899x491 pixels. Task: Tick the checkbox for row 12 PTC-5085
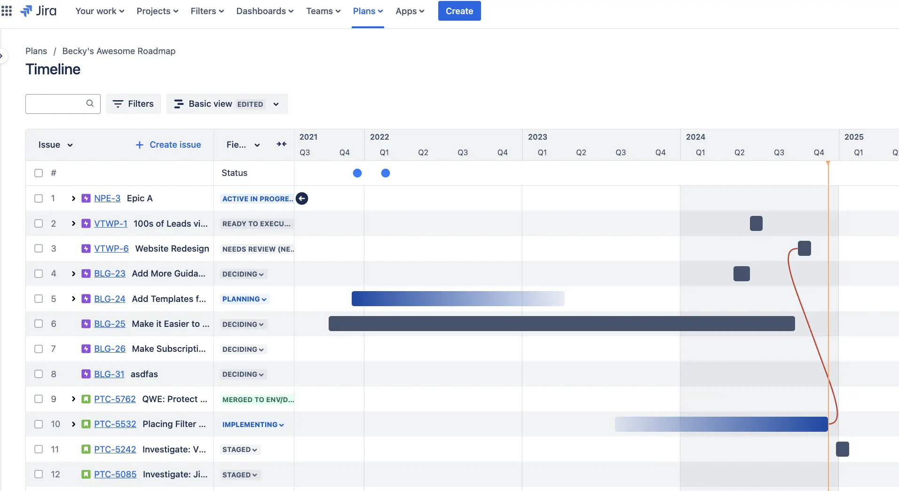click(x=39, y=474)
